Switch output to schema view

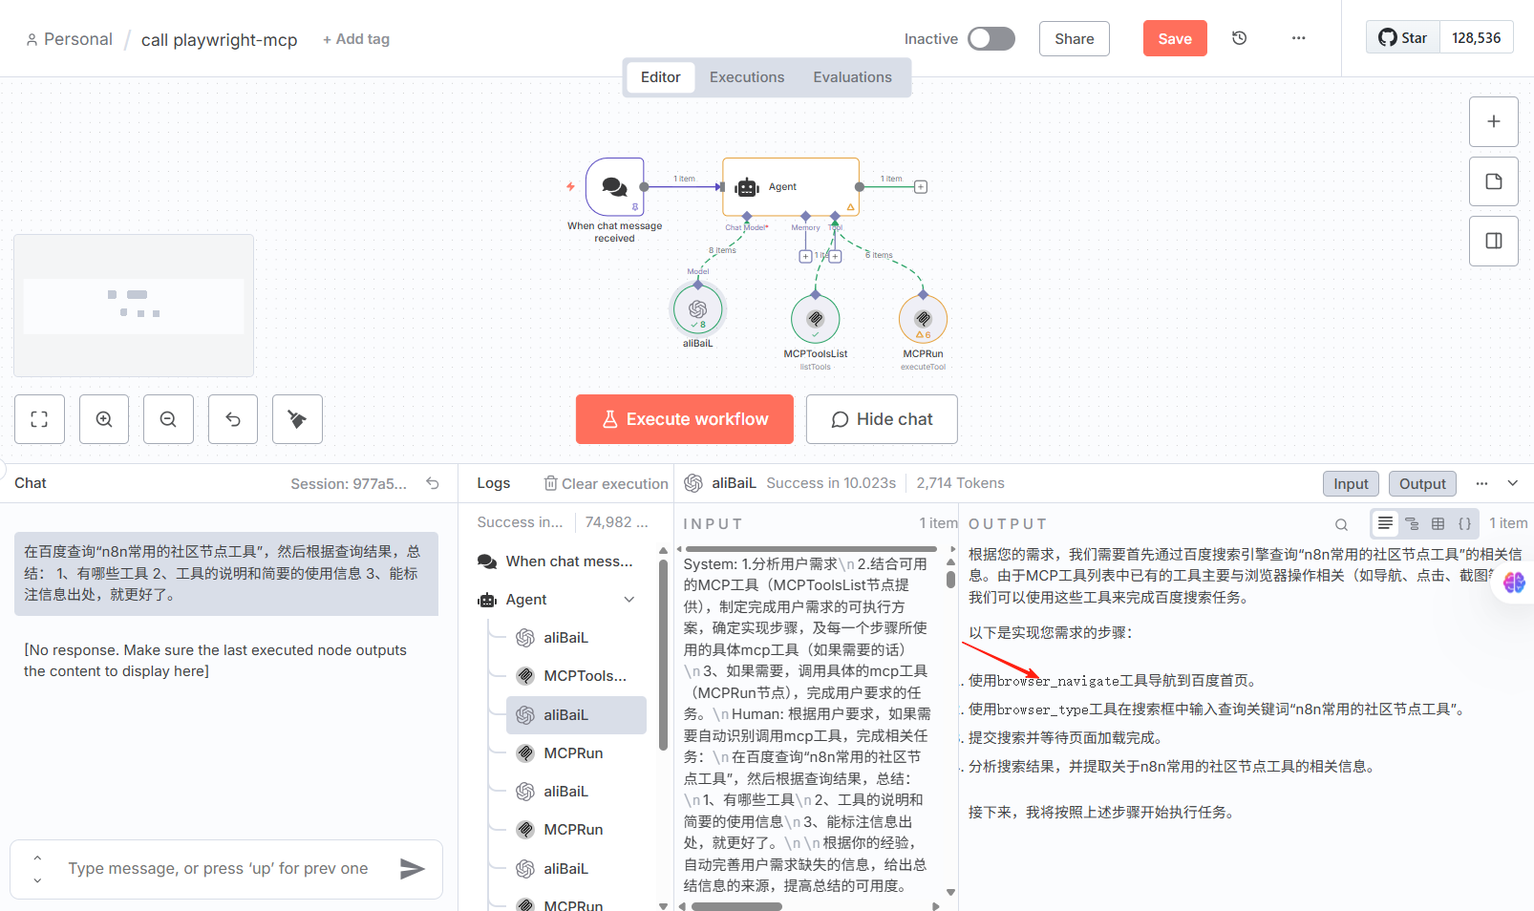click(x=1412, y=523)
